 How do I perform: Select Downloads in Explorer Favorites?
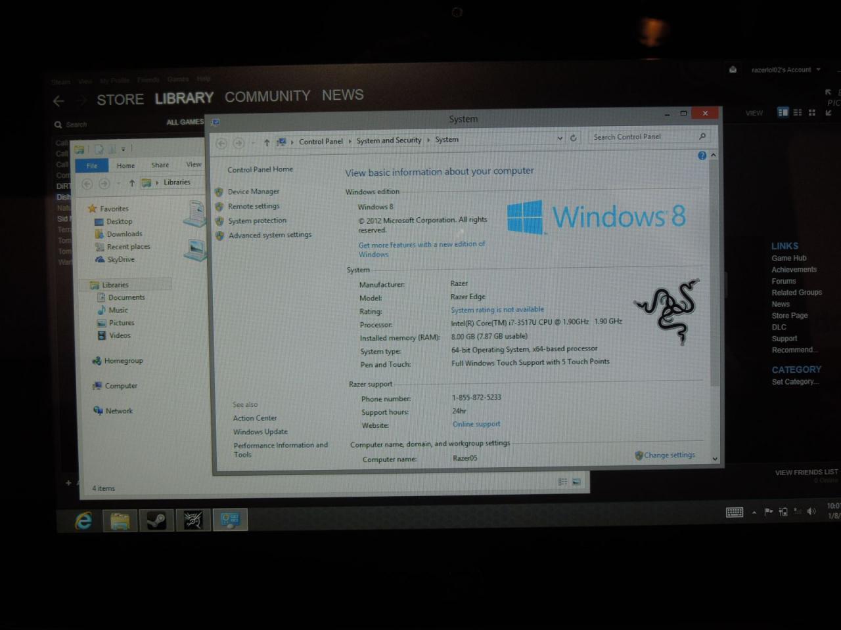click(x=124, y=234)
